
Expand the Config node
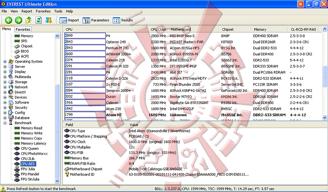pos(5,113)
